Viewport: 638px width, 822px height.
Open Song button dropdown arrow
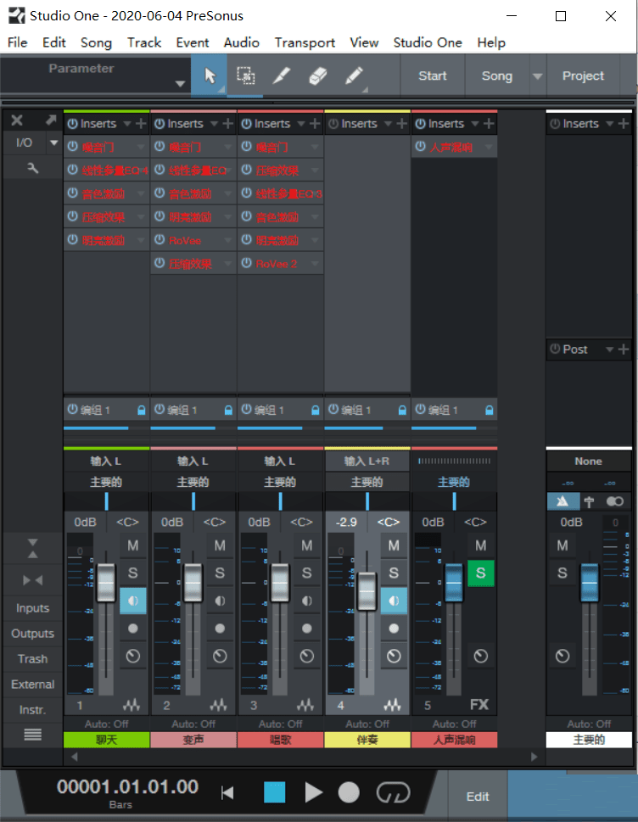pos(537,76)
